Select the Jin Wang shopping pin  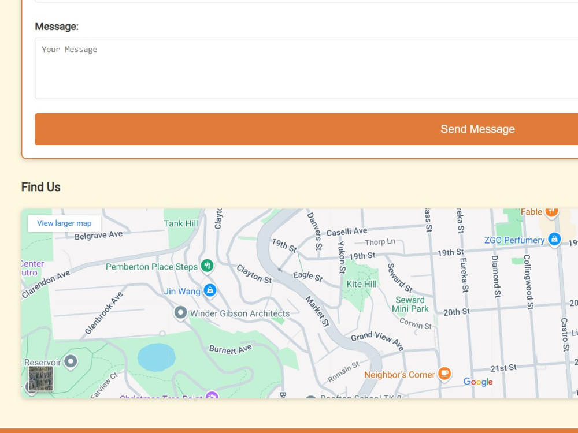point(210,290)
